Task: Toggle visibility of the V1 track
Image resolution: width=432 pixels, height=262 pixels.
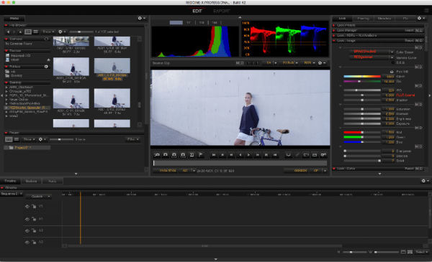Action: [x=27, y=206]
